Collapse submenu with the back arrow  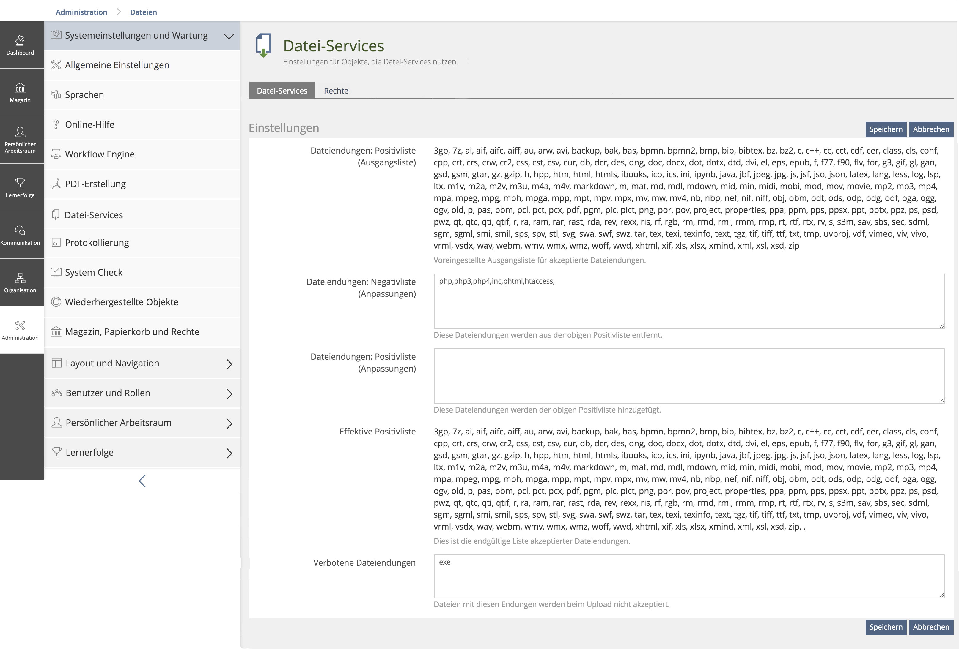(142, 481)
